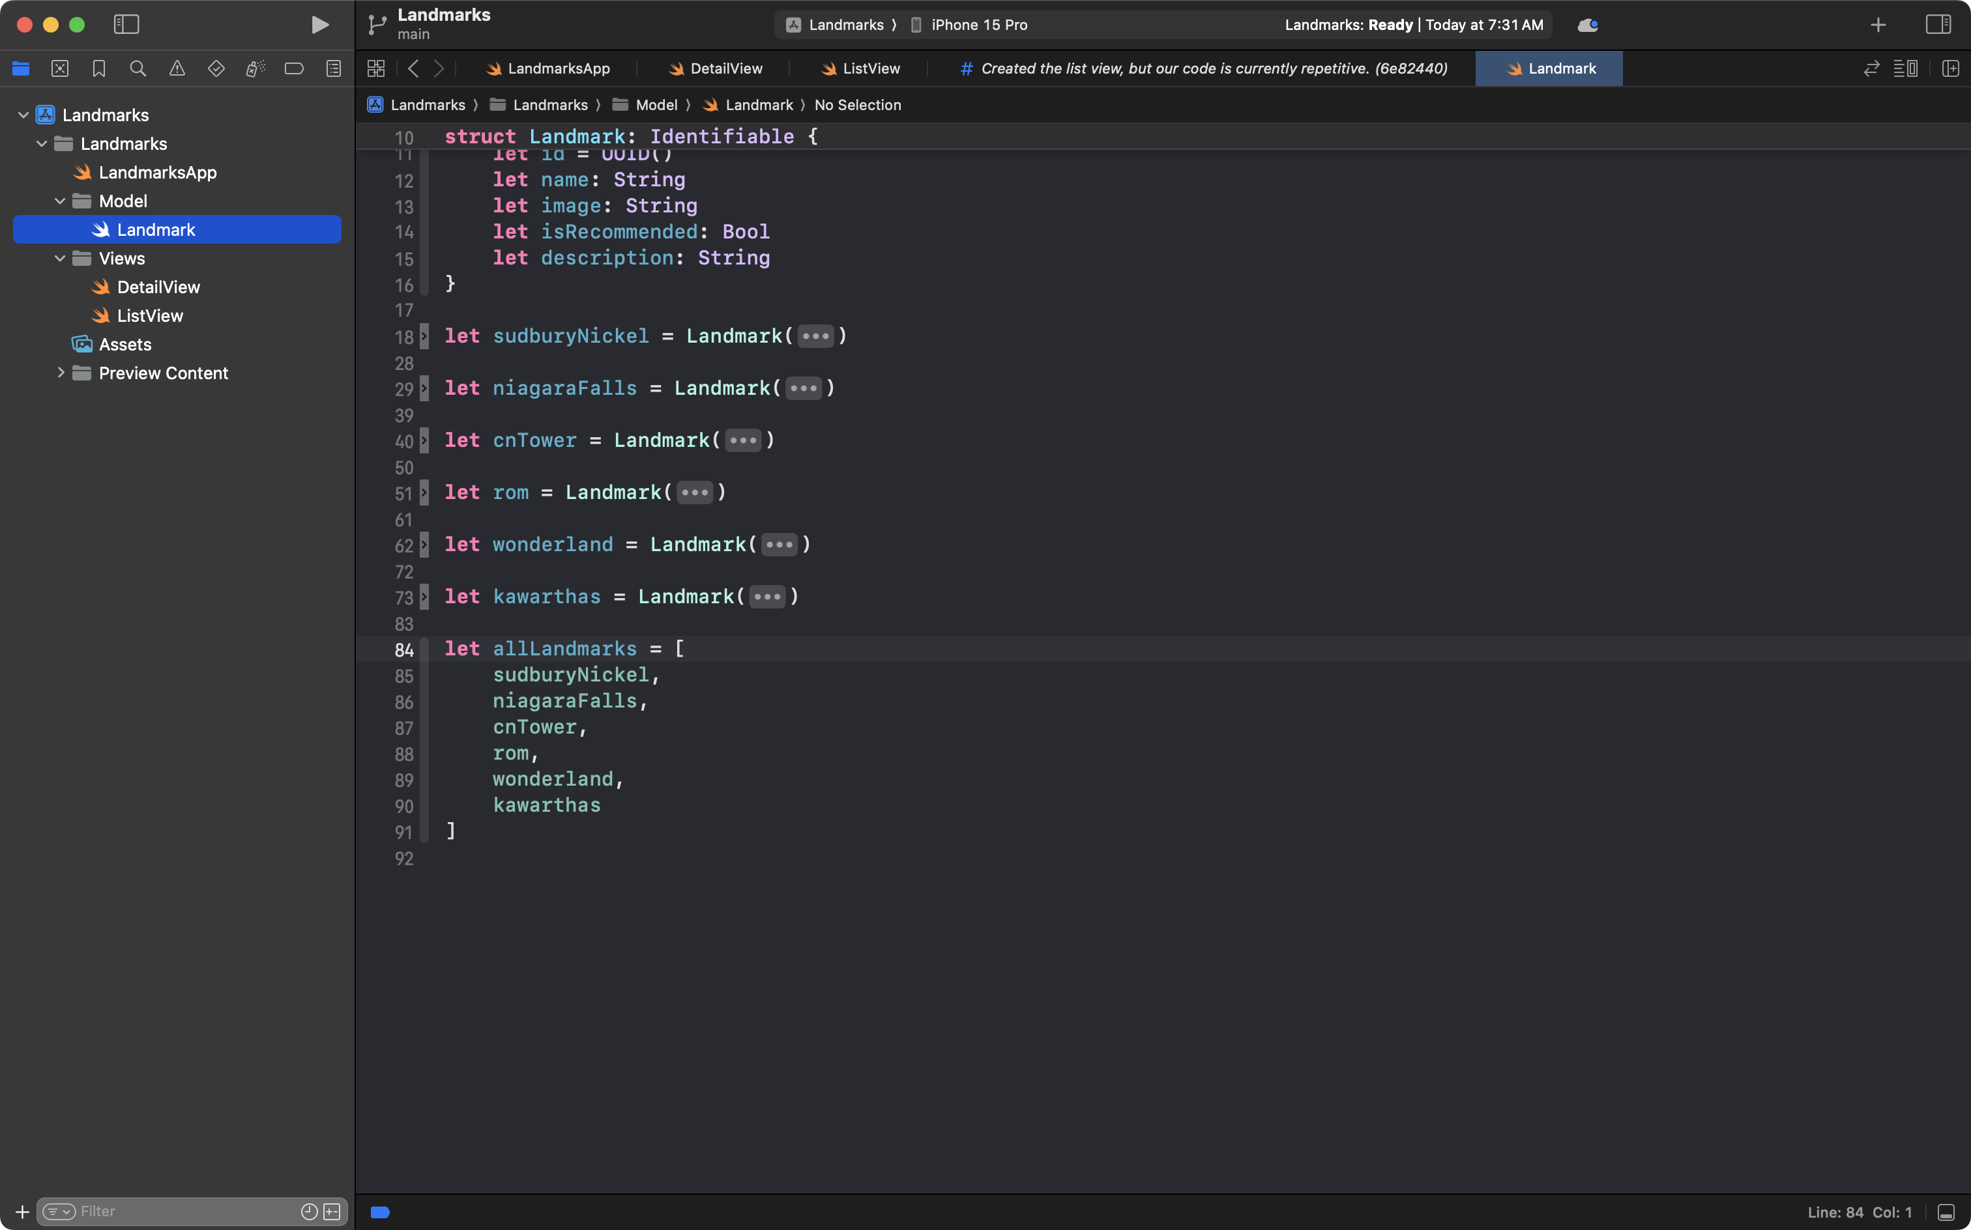Run the app with the Play button
The height and width of the screenshot is (1230, 1971).
(x=319, y=24)
